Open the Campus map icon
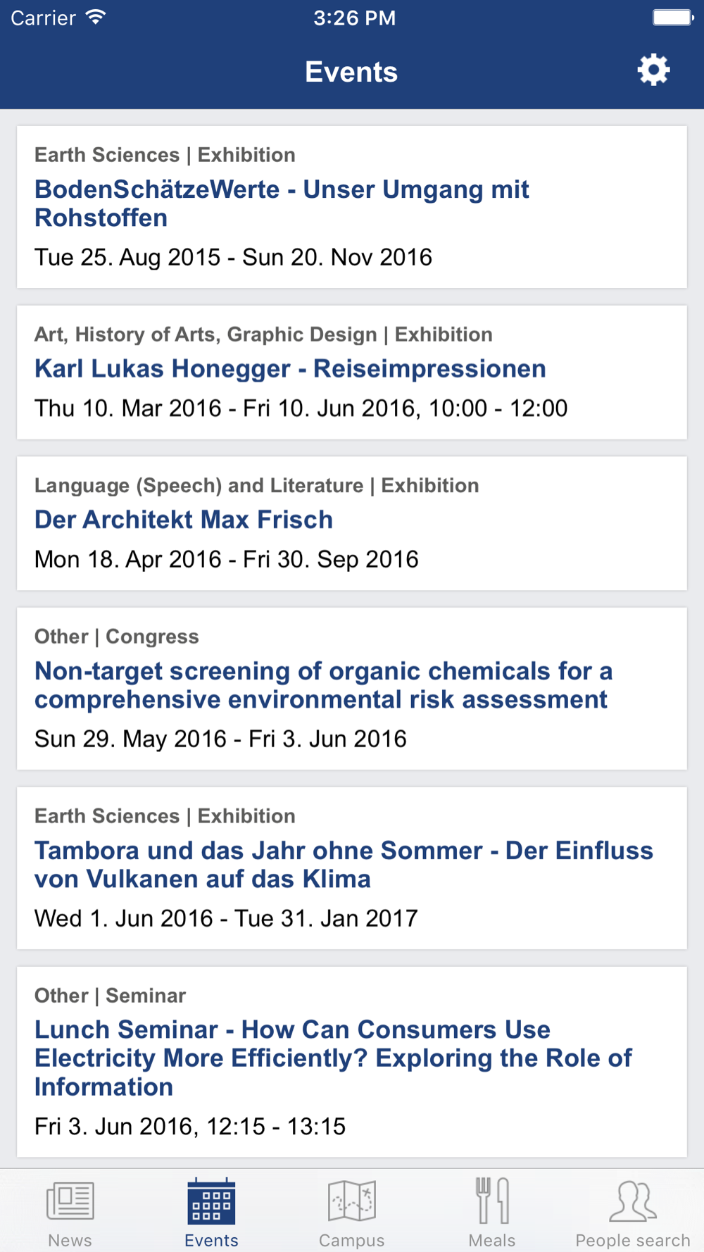This screenshot has width=704, height=1252. 352,1201
